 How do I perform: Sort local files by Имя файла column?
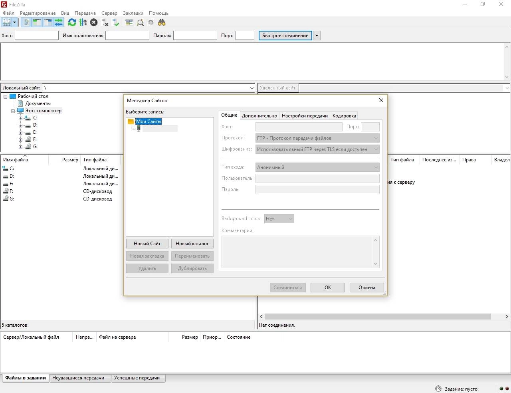coord(25,160)
